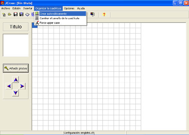Click the right arrow grid shift button

22,86
